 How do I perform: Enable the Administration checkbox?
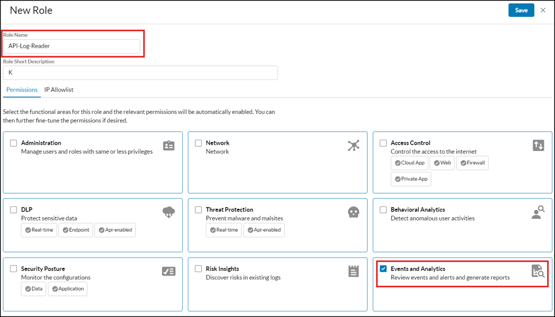(x=13, y=143)
